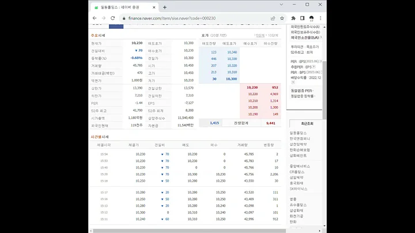415x233 pixels.
Task: Click total bid remainder 9,441
Action: 270,123
